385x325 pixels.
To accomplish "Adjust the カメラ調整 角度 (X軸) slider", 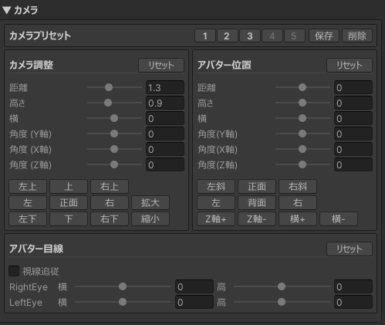I will [x=114, y=149].
